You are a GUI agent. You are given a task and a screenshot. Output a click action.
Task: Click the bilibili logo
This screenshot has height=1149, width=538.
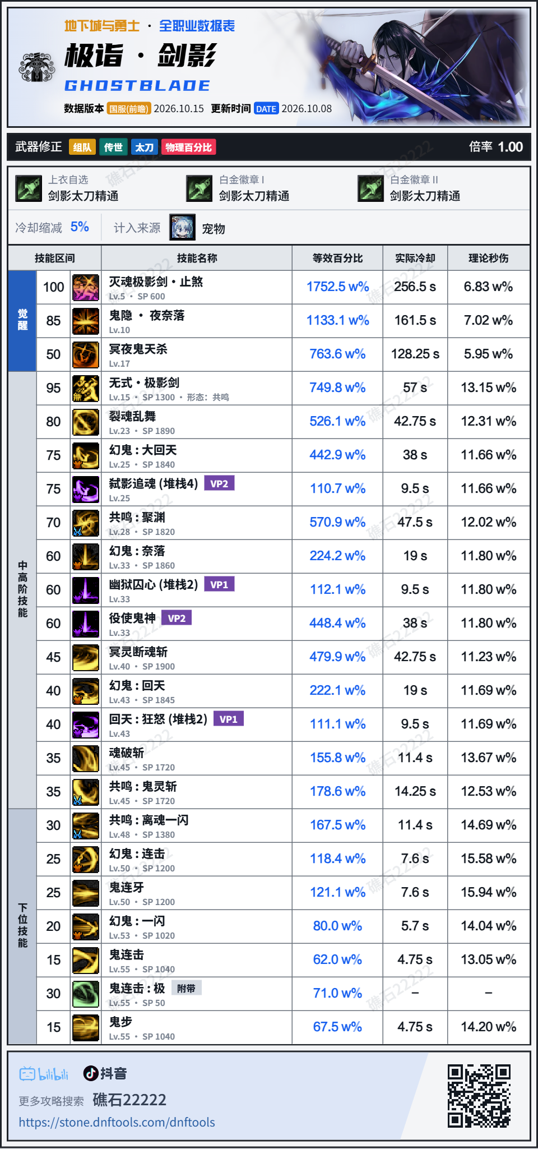pos(44,1074)
